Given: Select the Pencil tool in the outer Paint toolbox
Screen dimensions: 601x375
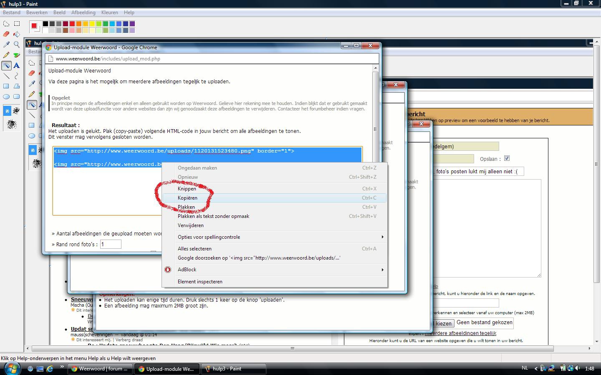Looking at the screenshot, I should [6, 55].
